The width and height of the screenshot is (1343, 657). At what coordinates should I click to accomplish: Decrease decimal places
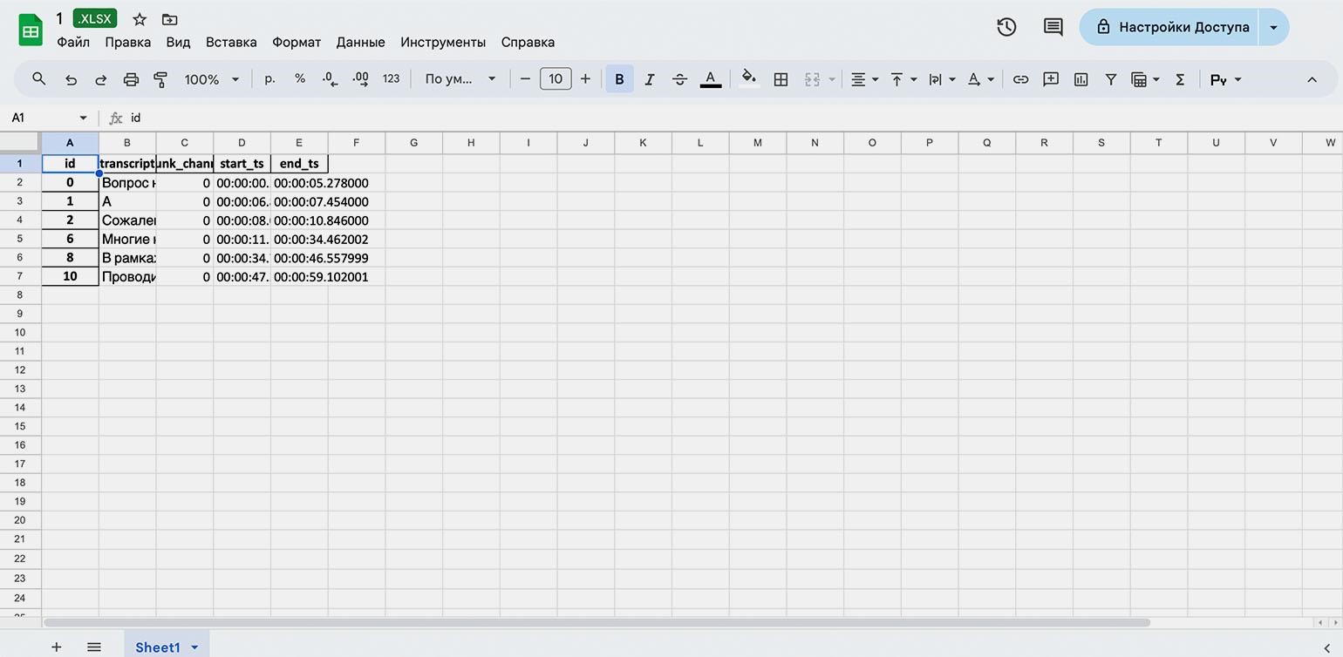pyautogui.click(x=330, y=79)
